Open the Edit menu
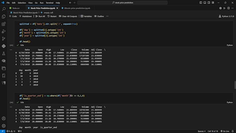This screenshot has width=236, height=133. click(x=14, y=3)
